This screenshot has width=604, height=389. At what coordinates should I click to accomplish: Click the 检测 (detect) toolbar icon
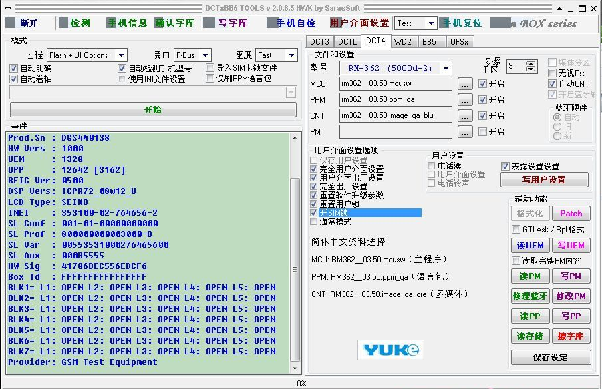pos(63,23)
